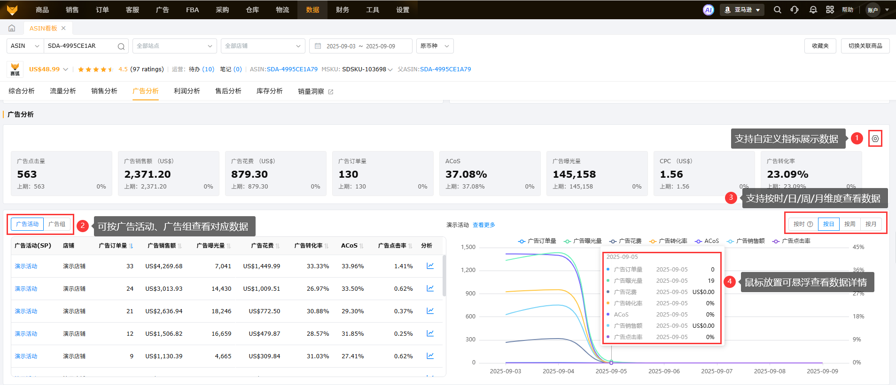Toggle table view to 广告组
The height and width of the screenshot is (385, 896).
click(57, 224)
